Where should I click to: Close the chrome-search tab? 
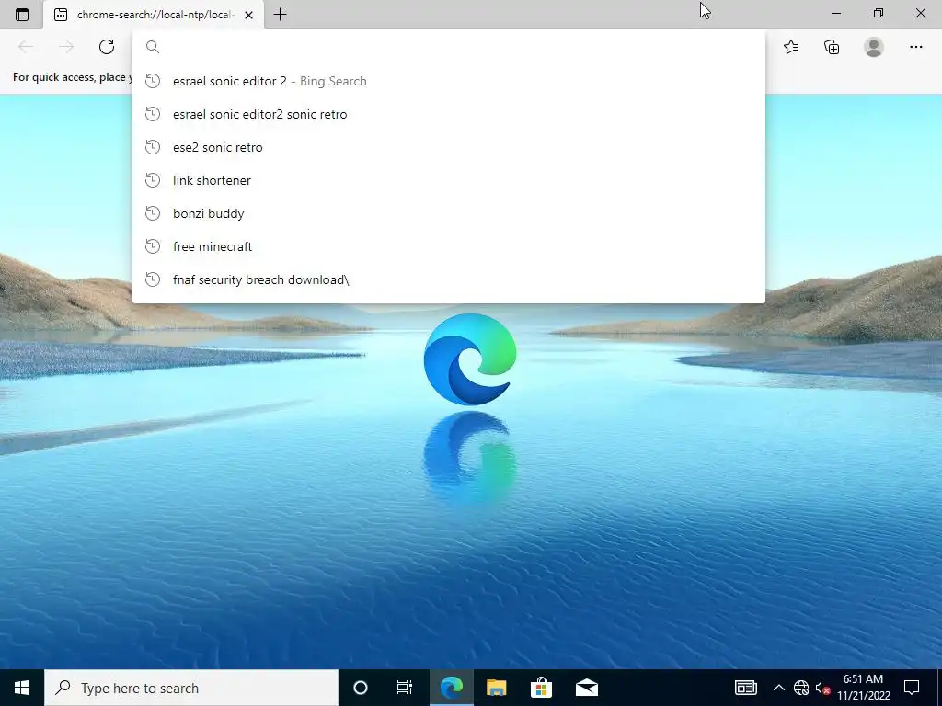coord(248,15)
